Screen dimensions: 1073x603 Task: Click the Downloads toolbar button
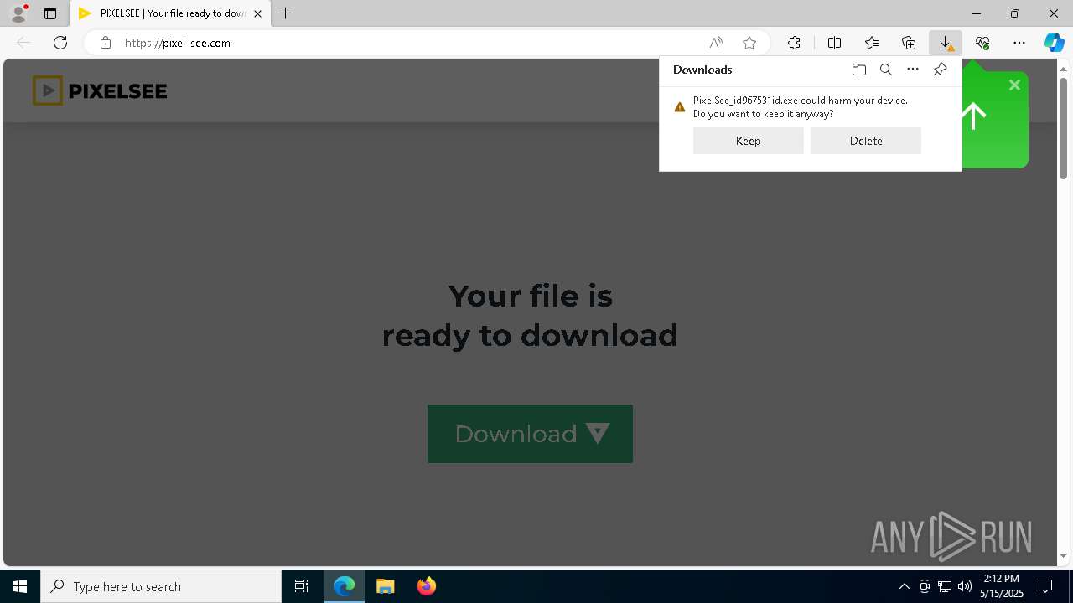[946, 43]
